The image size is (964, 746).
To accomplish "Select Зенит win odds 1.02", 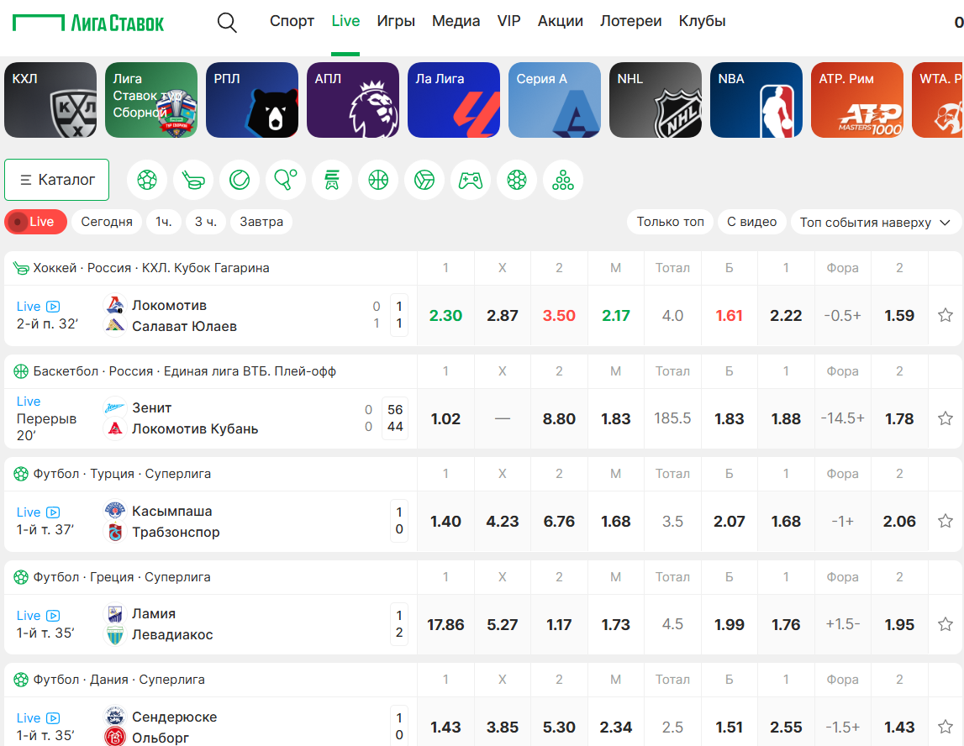I will click(445, 418).
